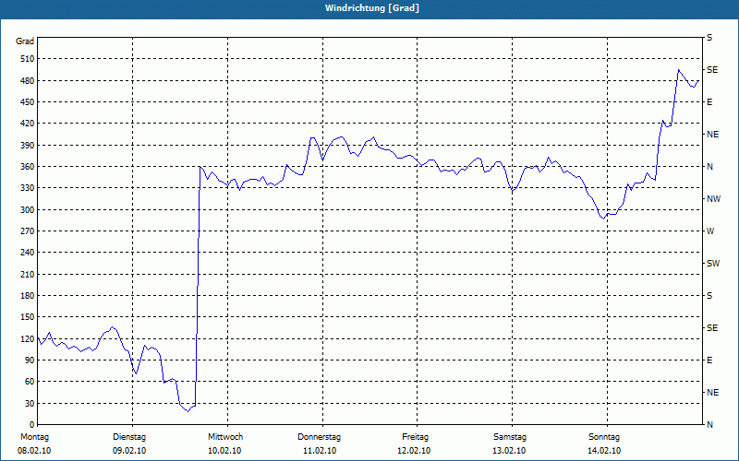739x461 pixels.
Task: Click the 'N' compass label at the 0 line
Action: 709,425
